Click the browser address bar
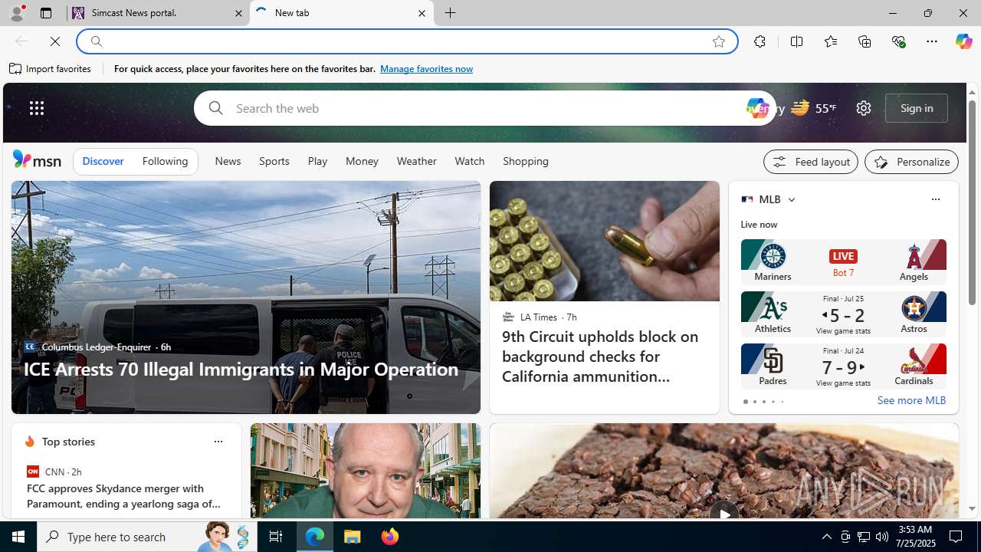981x552 pixels. 406,41
